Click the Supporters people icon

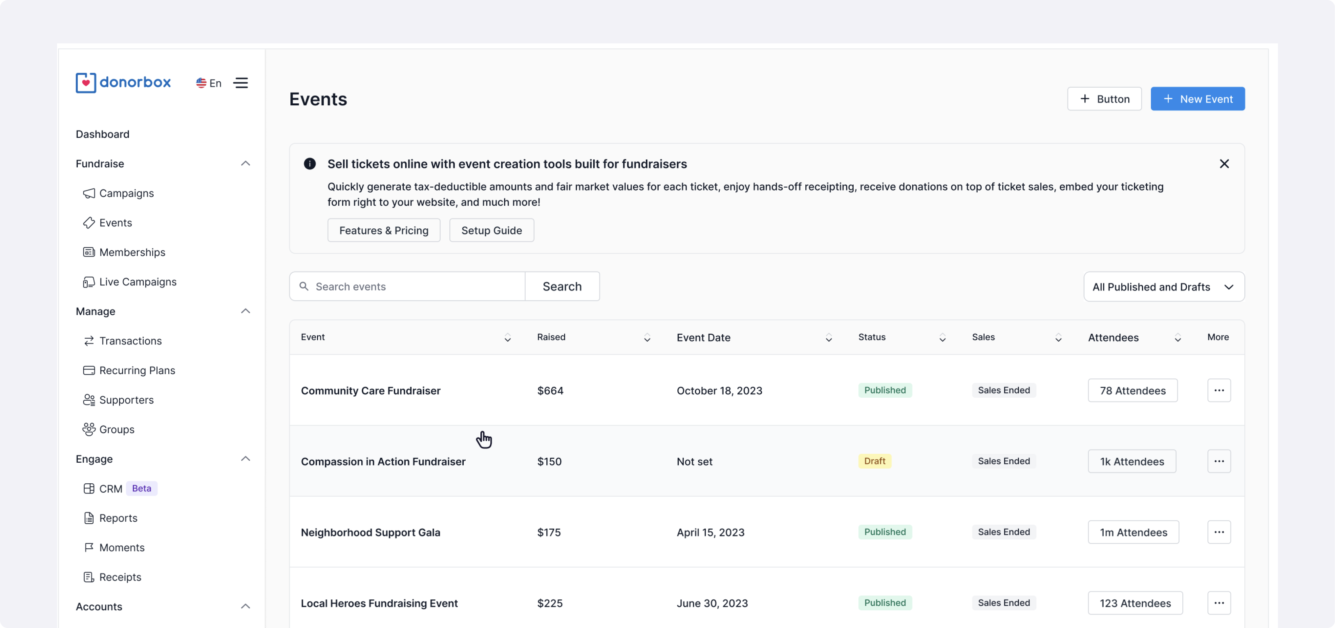click(89, 400)
